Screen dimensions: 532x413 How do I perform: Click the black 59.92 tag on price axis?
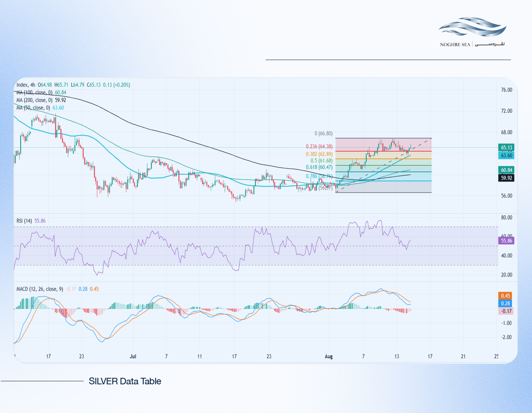pyautogui.click(x=506, y=178)
